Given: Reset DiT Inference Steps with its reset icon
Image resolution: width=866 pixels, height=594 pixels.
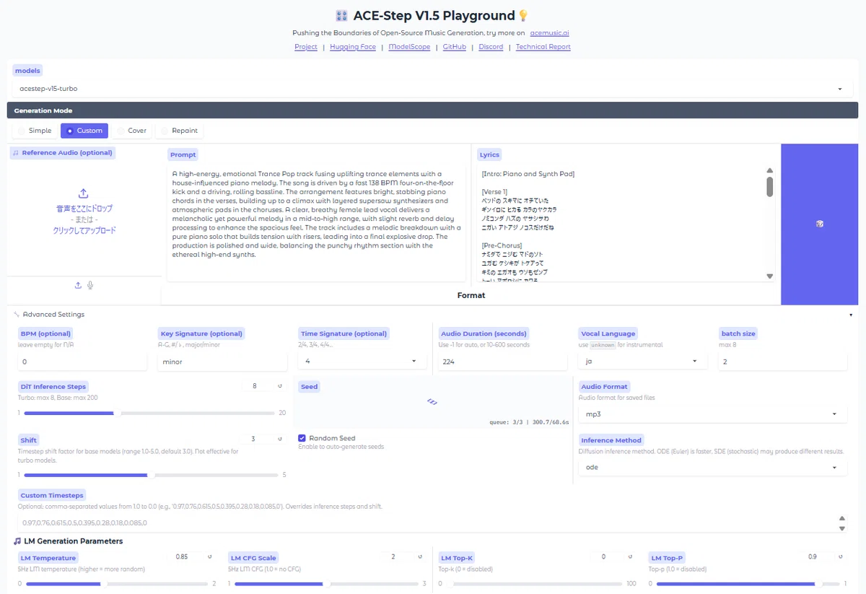Looking at the screenshot, I should pyautogui.click(x=280, y=386).
